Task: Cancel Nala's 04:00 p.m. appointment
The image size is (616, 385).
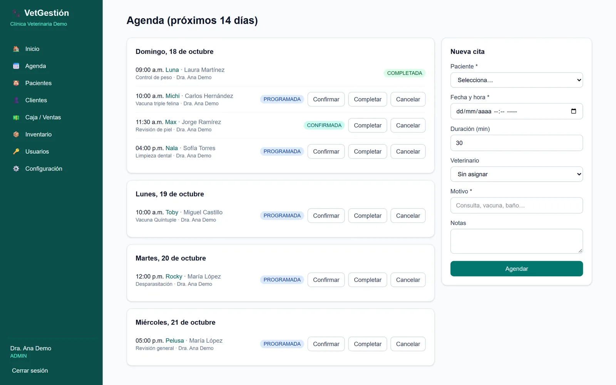Action: click(408, 152)
